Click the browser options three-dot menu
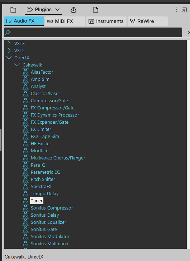 (176, 10)
